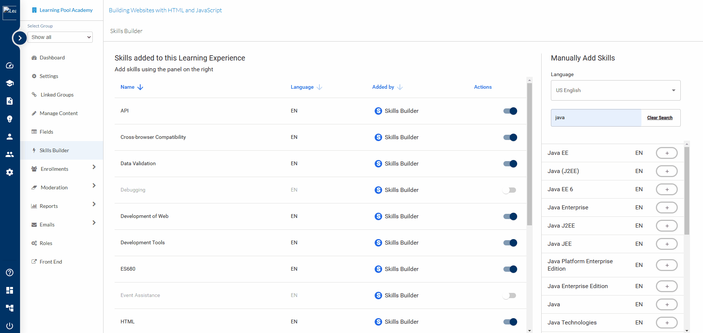
Task: Open Building Websites with HTML and JavaScript link
Action: [165, 10]
